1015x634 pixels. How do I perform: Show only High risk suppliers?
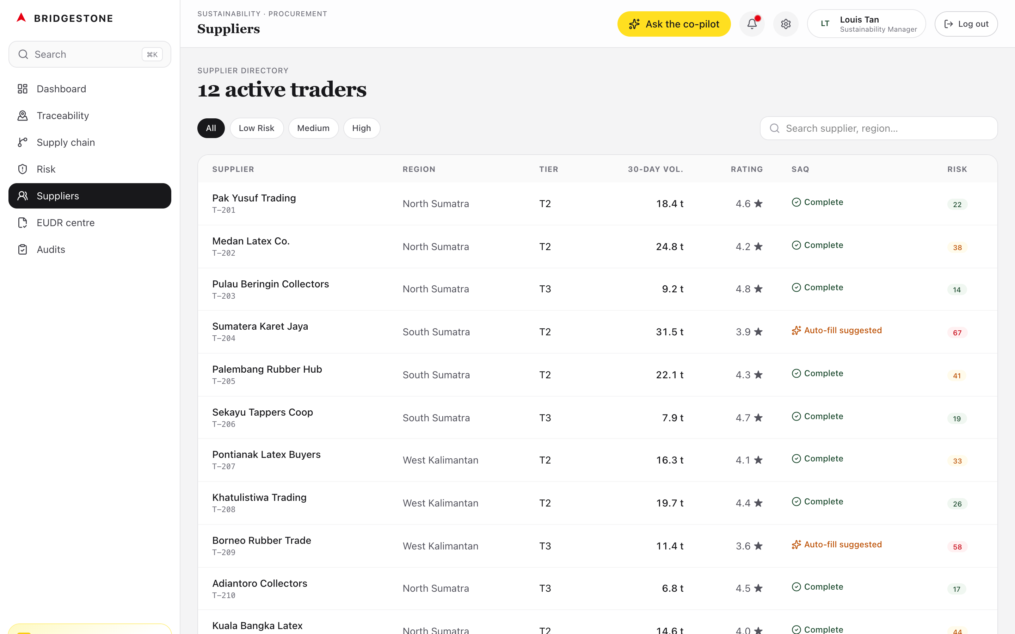(361, 128)
